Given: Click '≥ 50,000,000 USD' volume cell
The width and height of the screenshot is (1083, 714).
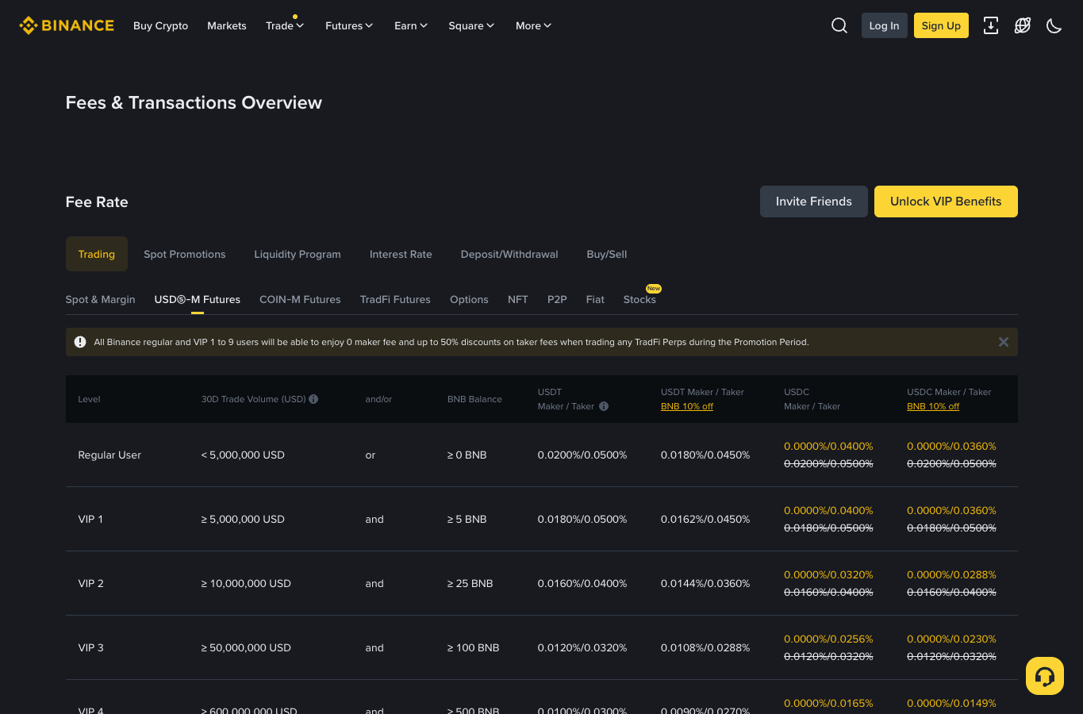Looking at the screenshot, I should pyautogui.click(x=246, y=647).
